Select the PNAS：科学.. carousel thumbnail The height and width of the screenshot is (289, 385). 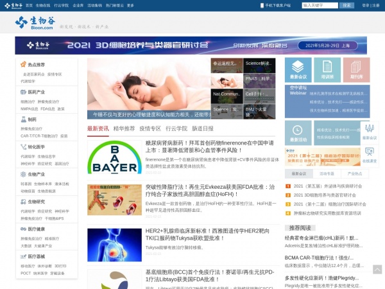259,81
